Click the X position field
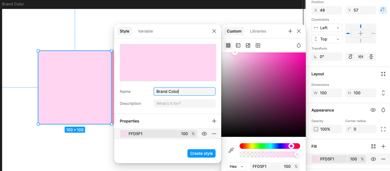390x171 pixels. 327,10
